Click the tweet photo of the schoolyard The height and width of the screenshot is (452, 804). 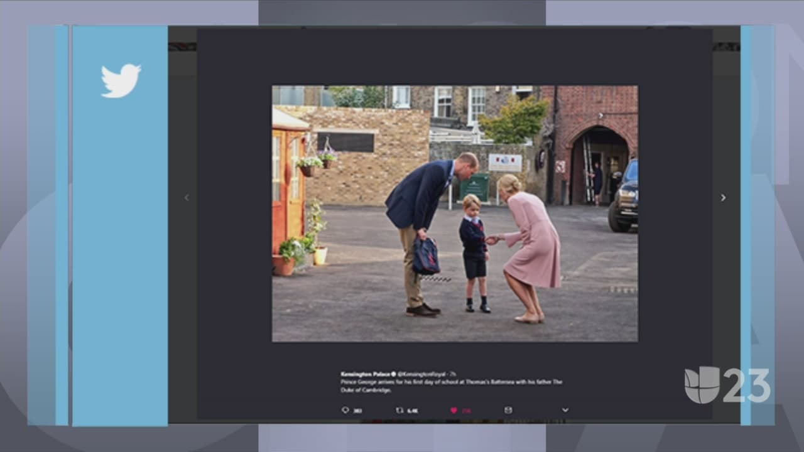(454, 213)
